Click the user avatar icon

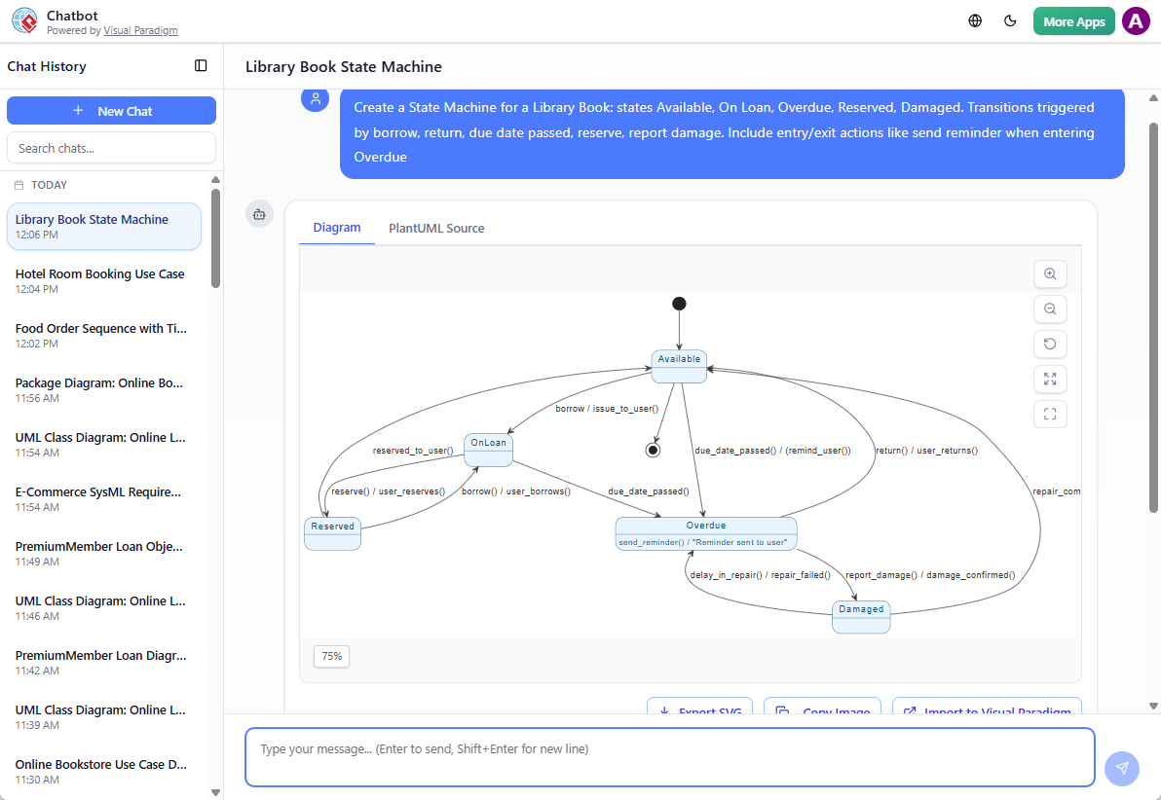[1136, 21]
